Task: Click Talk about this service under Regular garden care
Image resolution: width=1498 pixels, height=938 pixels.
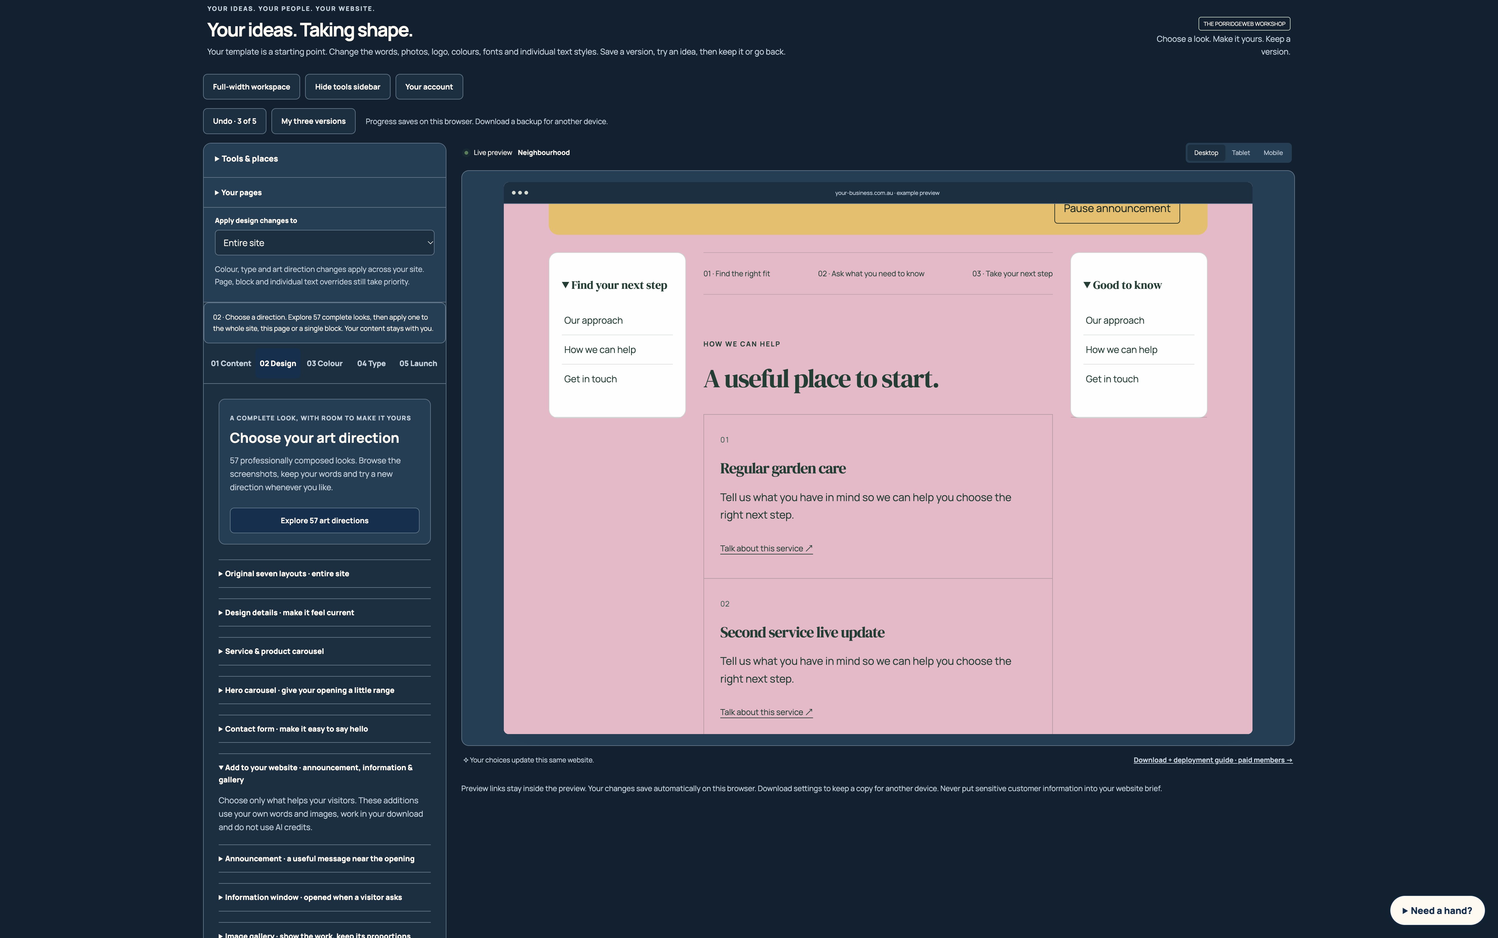Action: tap(766, 549)
